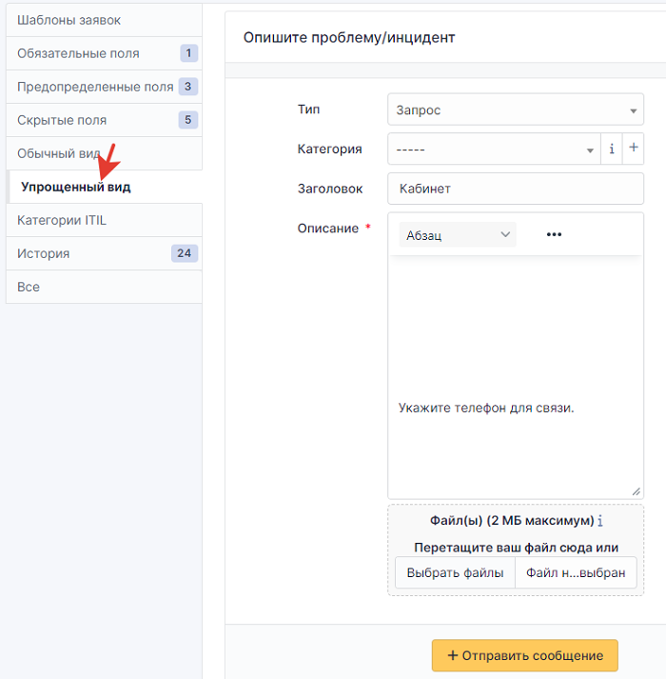Screen dimensions: 666x679
Task: Open the three-dots editor toolbar menu
Action: point(554,234)
